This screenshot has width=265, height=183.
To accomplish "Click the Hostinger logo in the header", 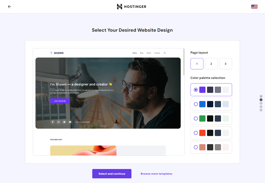I will coord(131,6).
